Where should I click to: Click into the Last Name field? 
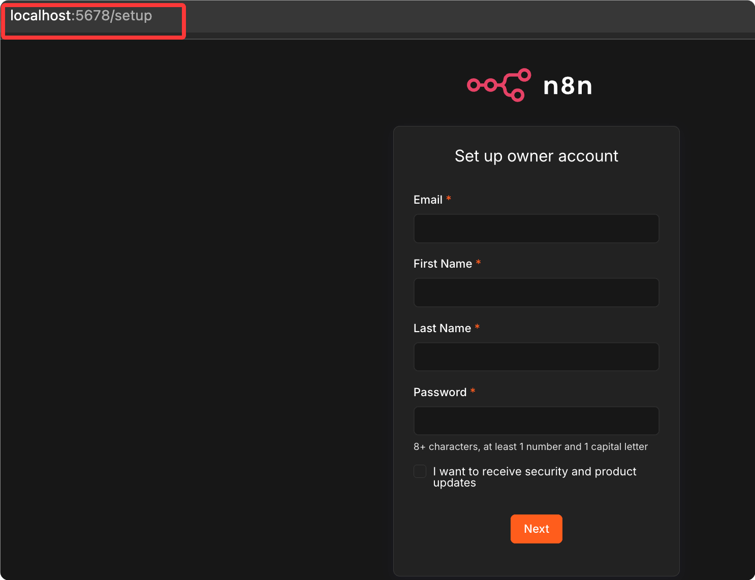tap(537, 357)
